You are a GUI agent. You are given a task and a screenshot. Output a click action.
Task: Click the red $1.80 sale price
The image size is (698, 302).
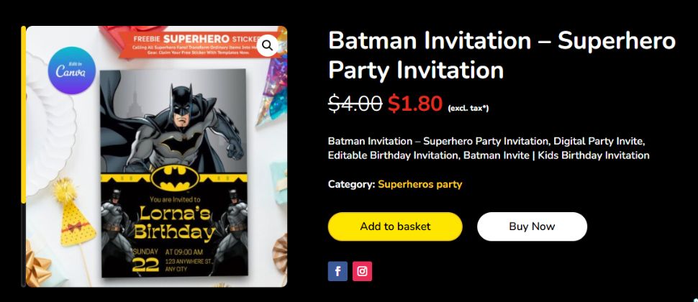point(415,104)
